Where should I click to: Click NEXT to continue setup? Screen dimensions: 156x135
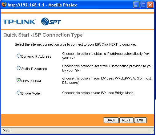click(x=126, y=120)
